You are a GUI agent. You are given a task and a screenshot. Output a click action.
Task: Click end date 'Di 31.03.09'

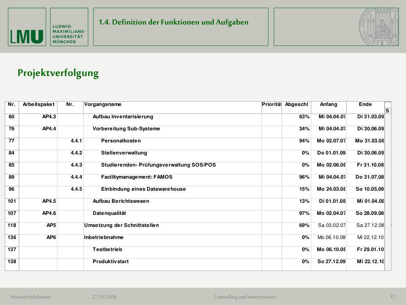tap(371, 117)
